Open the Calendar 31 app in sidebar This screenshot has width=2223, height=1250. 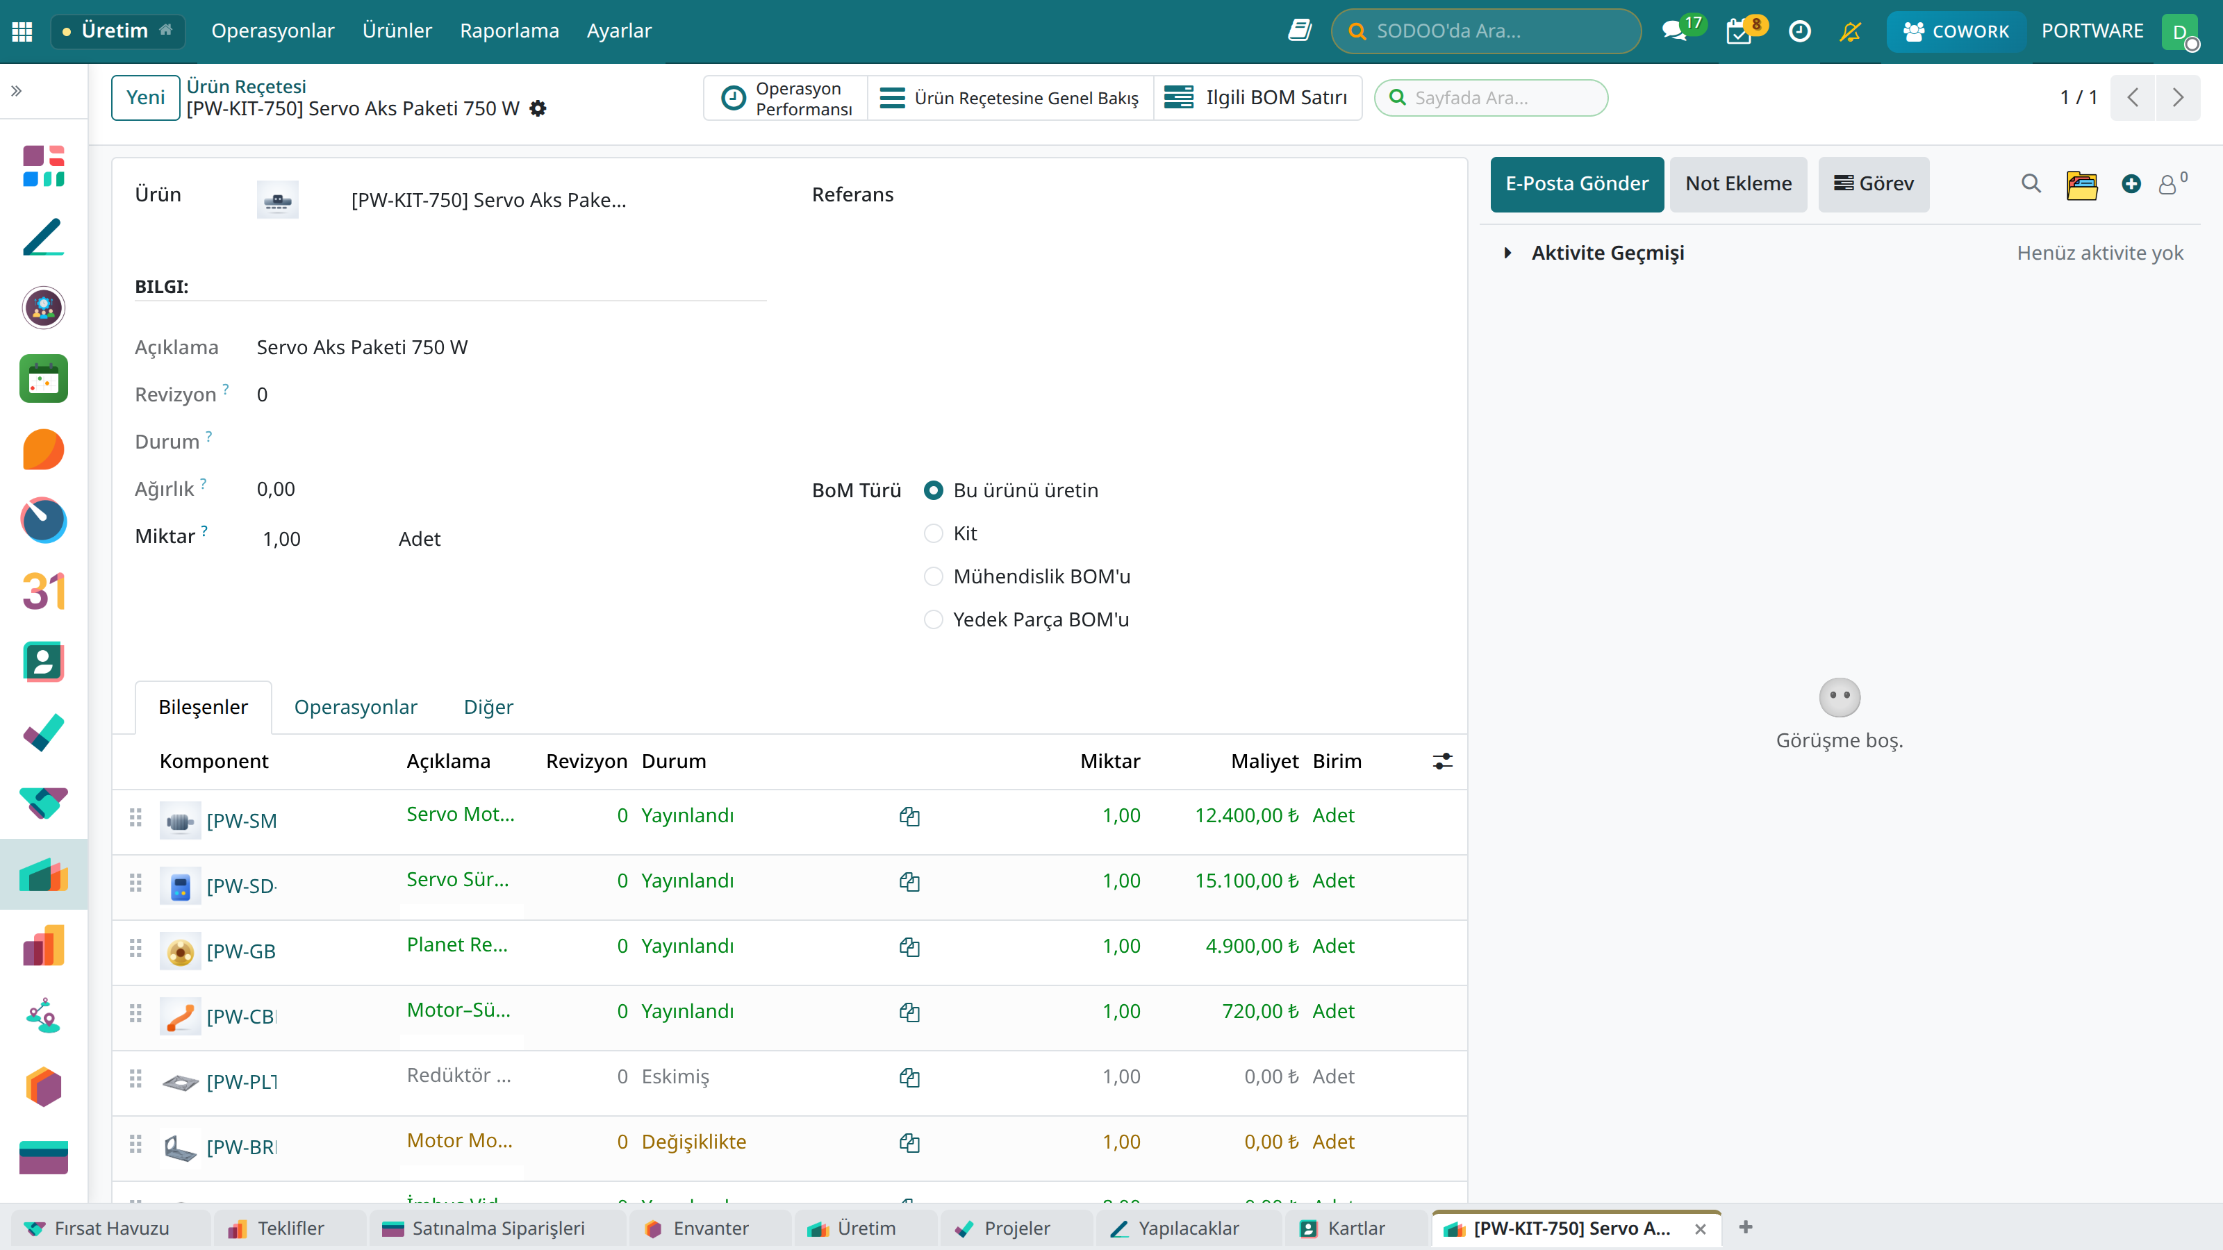pyautogui.click(x=43, y=592)
